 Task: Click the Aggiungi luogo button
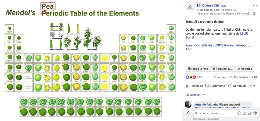coord(222,69)
